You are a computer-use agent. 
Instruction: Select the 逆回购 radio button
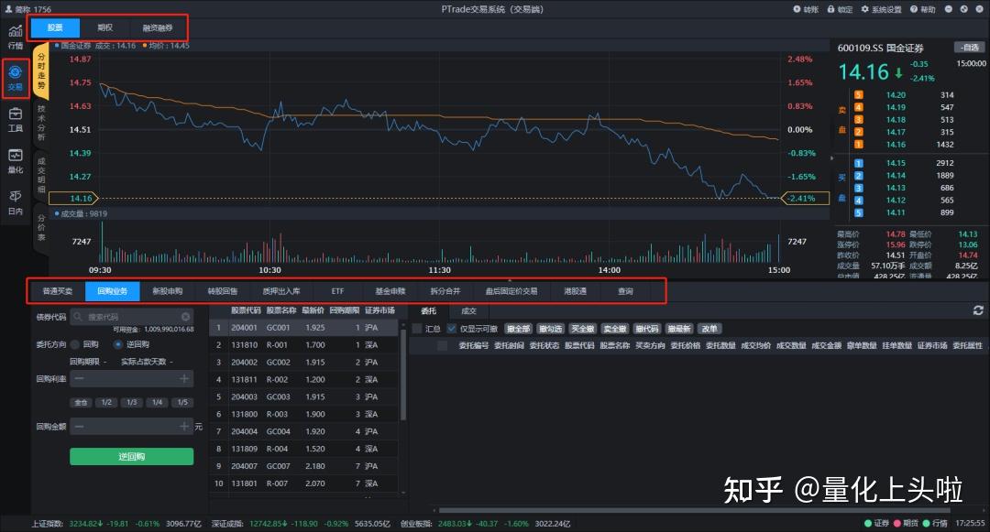click(119, 345)
